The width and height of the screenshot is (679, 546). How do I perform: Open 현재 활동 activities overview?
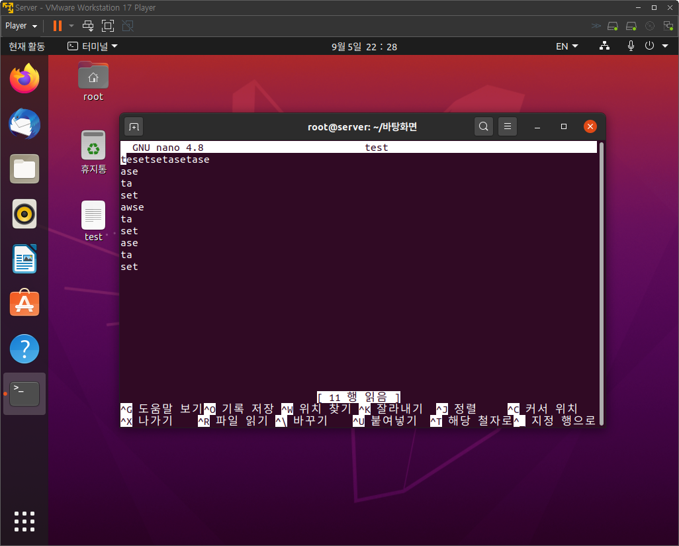point(27,46)
